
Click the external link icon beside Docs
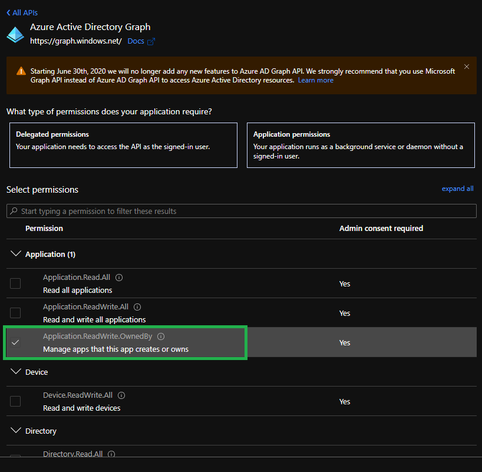pos(151,41)
